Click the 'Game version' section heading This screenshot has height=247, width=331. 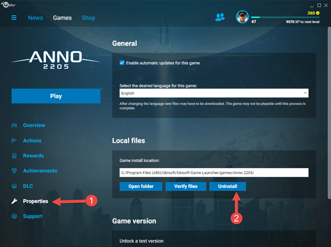pos(134,221)
